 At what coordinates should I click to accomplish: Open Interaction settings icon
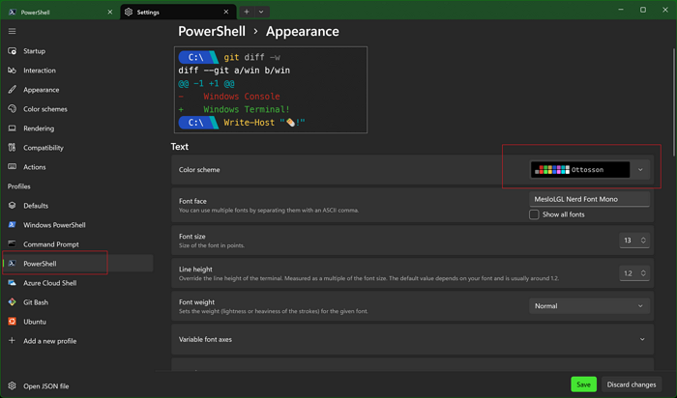[x=12, y=71]
